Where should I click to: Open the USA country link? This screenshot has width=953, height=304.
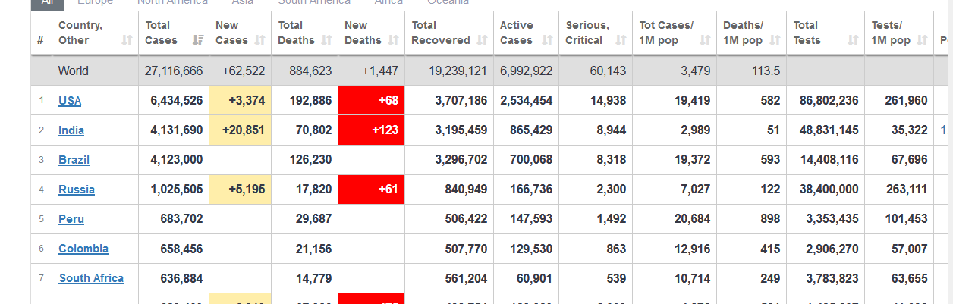point(70,101)
